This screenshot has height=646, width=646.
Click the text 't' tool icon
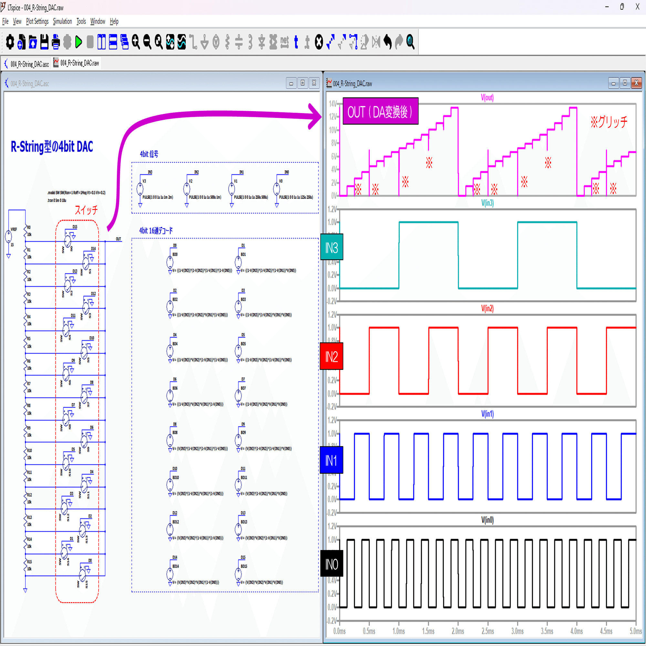(x=296, y=42)
